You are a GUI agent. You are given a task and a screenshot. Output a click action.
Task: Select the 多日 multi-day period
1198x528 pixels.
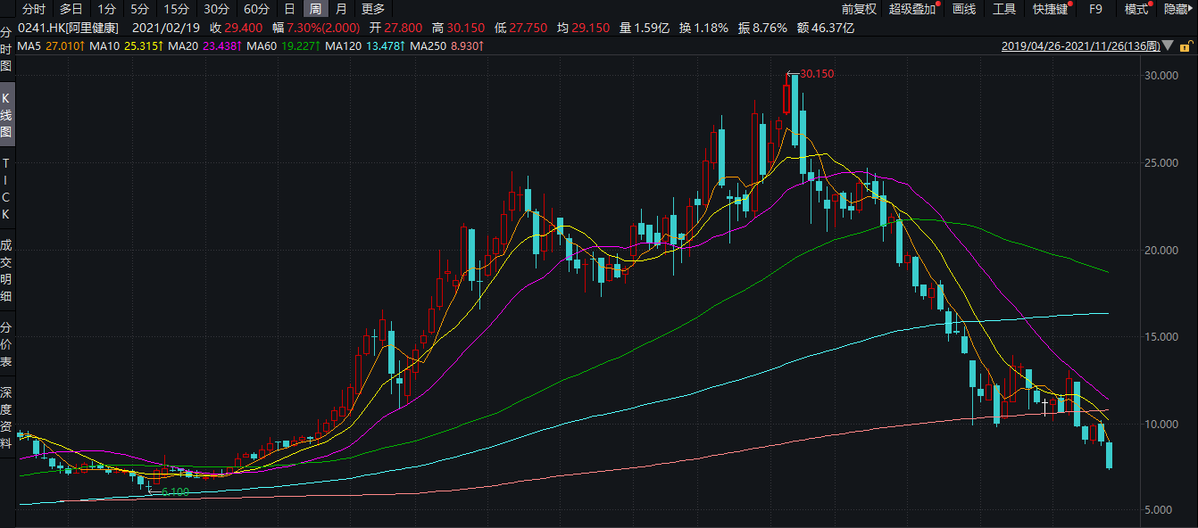[71, 9]
